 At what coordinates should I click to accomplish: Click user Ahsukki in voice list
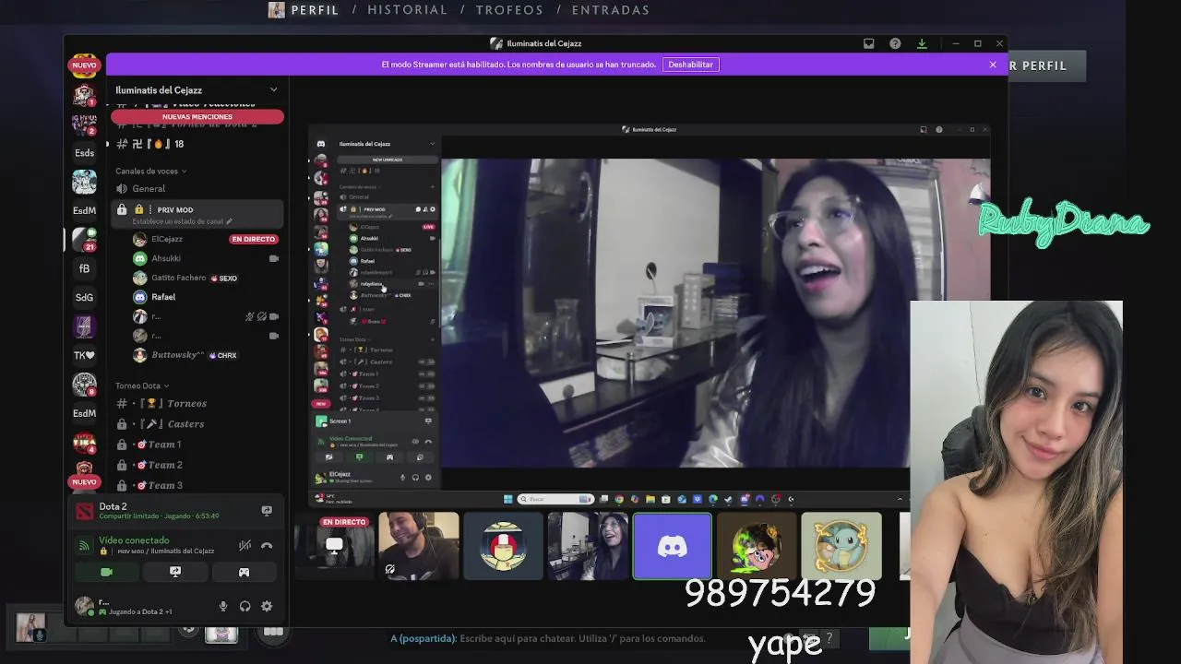pos(166,258)
